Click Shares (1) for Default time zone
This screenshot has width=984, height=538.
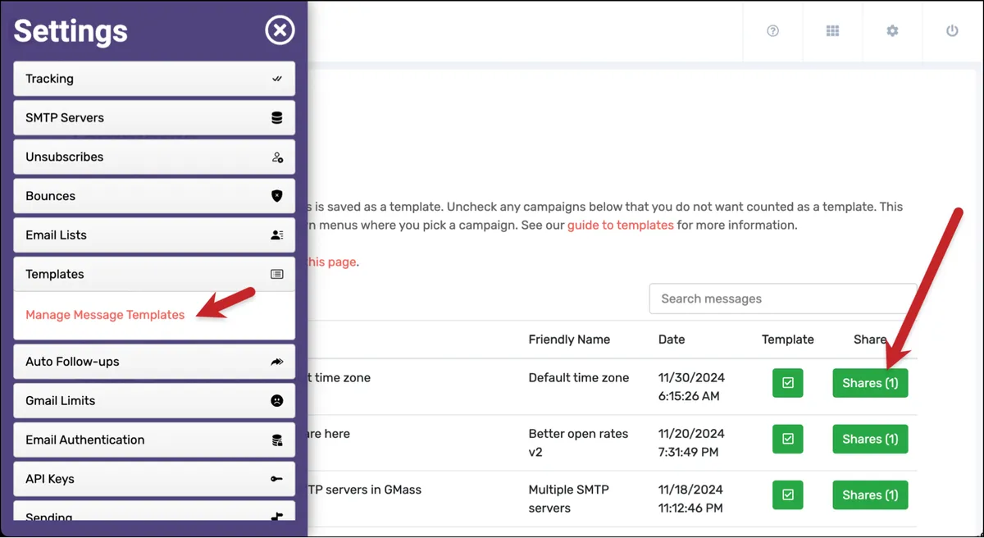coord(870,383)
